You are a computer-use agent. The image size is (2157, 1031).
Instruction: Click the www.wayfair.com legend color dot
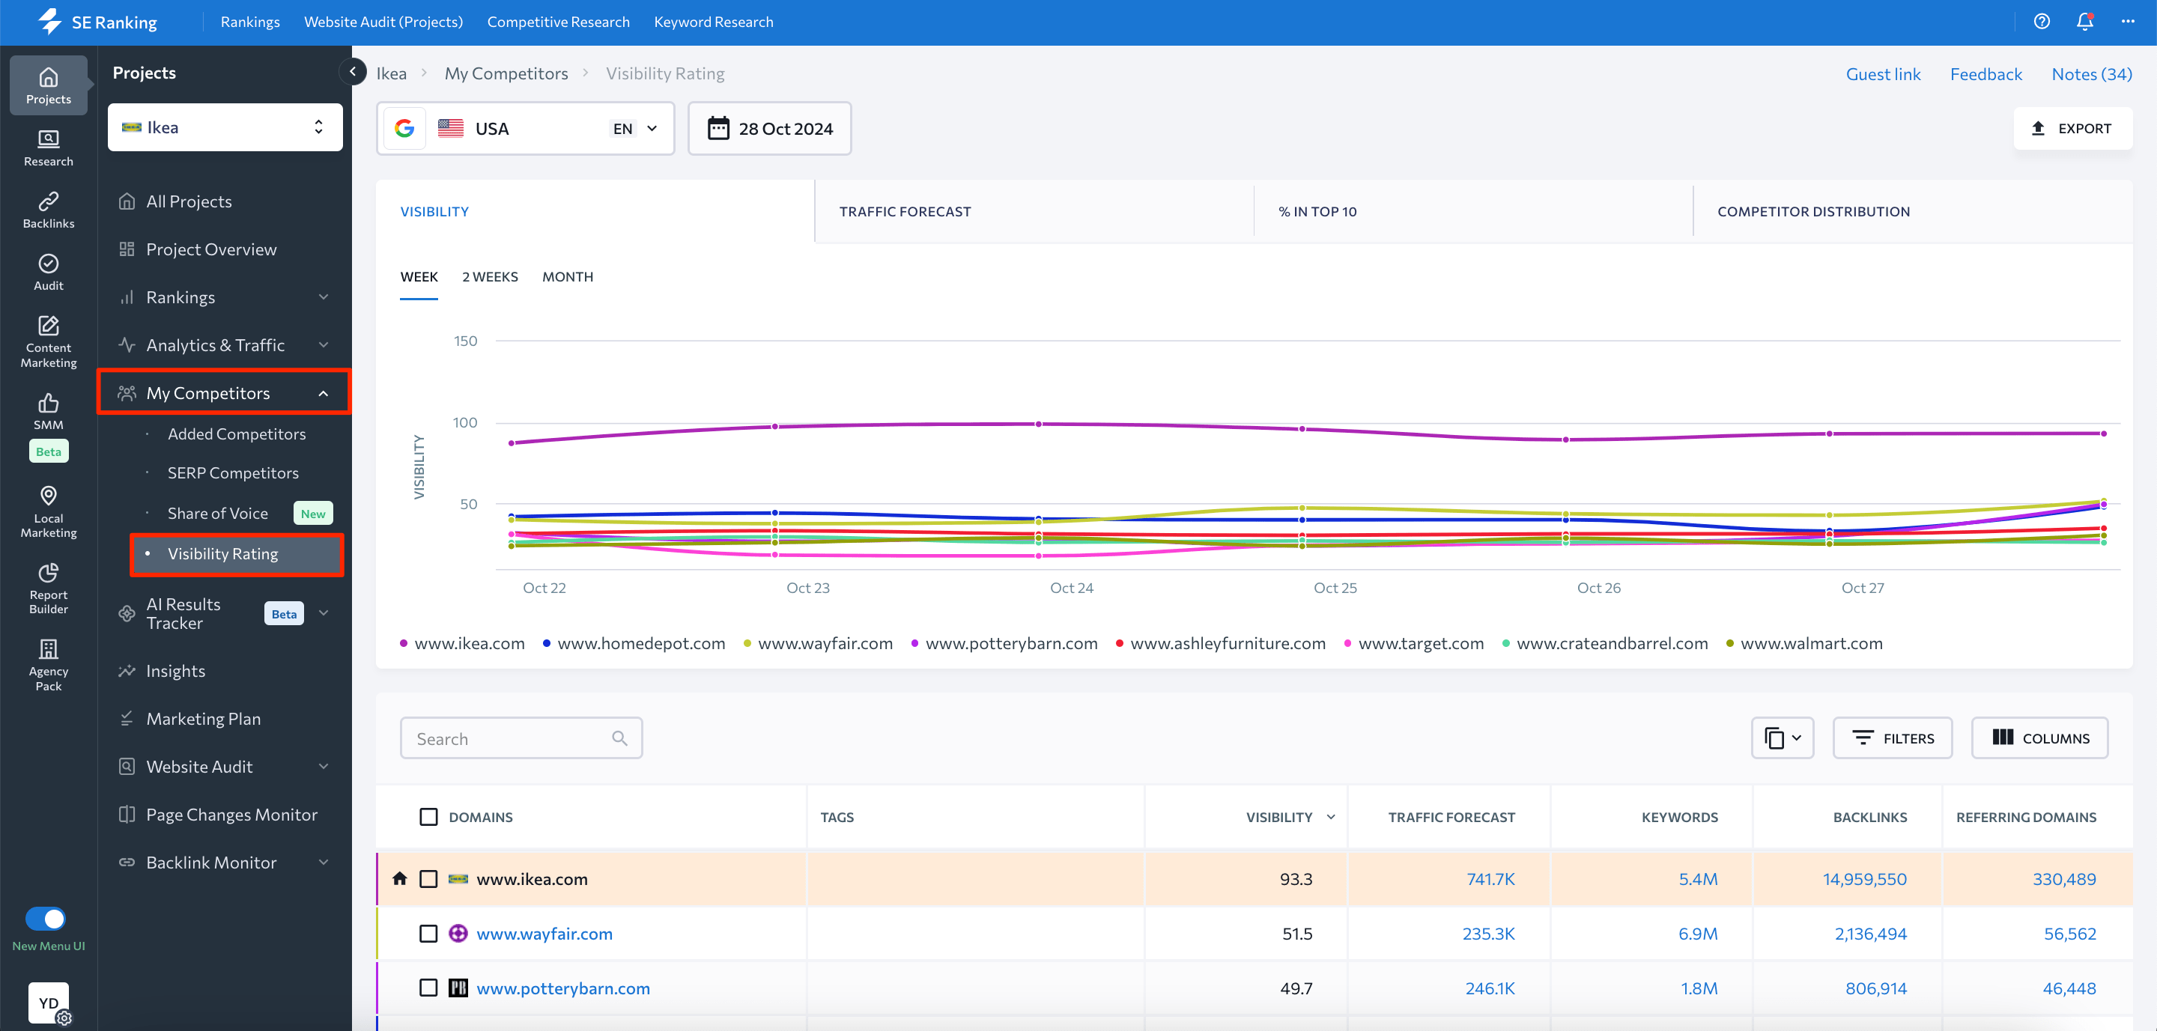coord(747,642)
